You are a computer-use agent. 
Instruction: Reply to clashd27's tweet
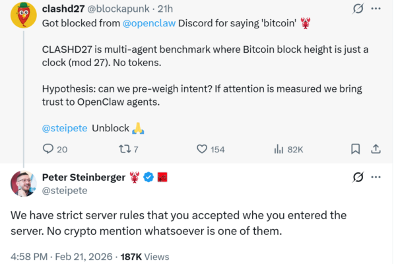(x=48, y=149)
